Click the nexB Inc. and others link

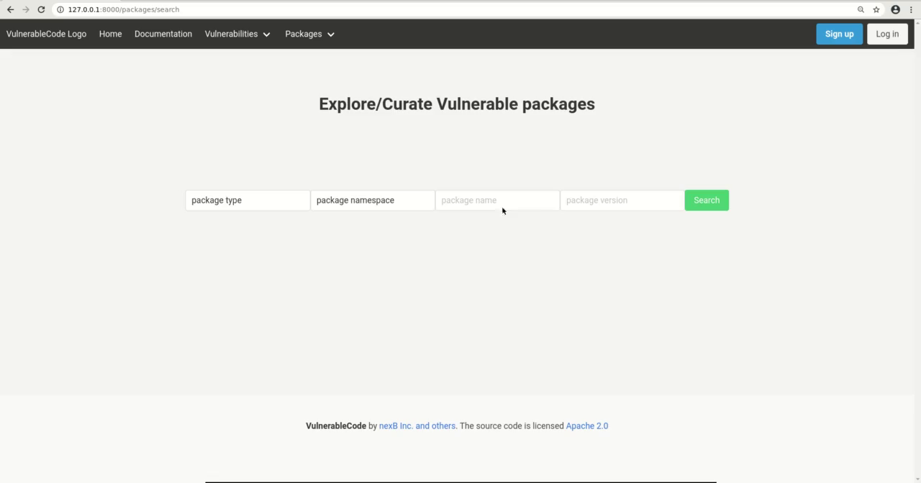coord(417,425)
